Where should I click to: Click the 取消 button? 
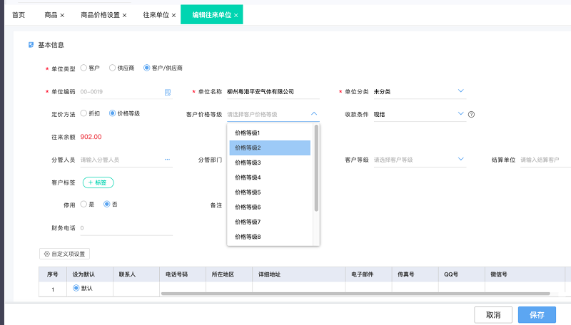click(x=493, y=315)
